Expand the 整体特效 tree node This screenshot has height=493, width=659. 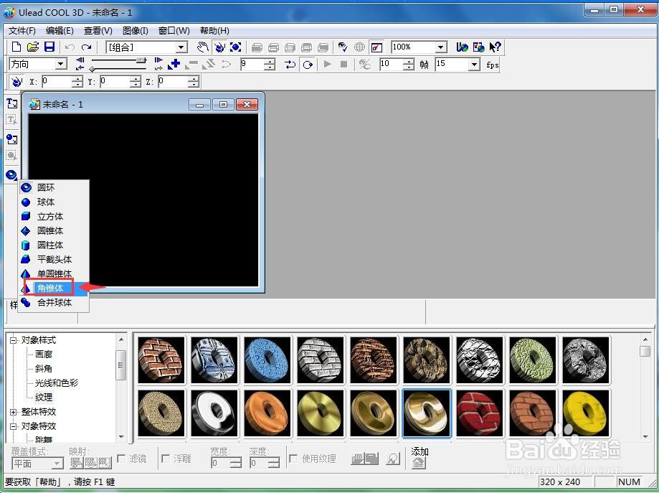click(14, 412)
